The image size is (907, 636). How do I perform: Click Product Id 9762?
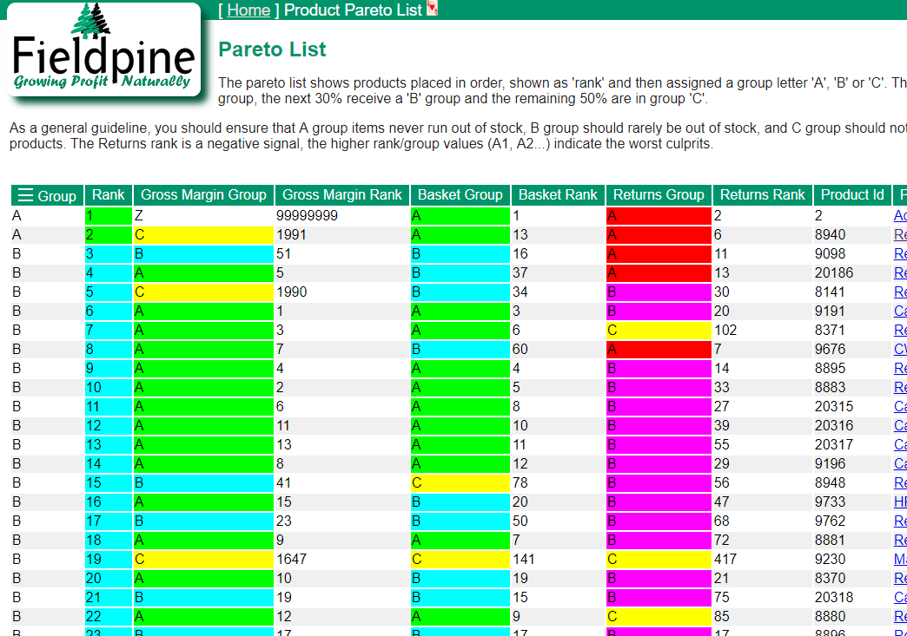[830, 521]
